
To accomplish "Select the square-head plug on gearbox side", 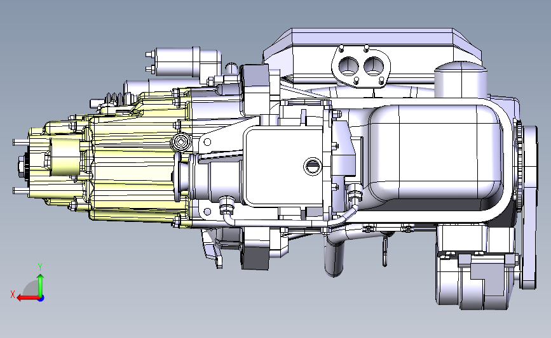I will 180,142.
